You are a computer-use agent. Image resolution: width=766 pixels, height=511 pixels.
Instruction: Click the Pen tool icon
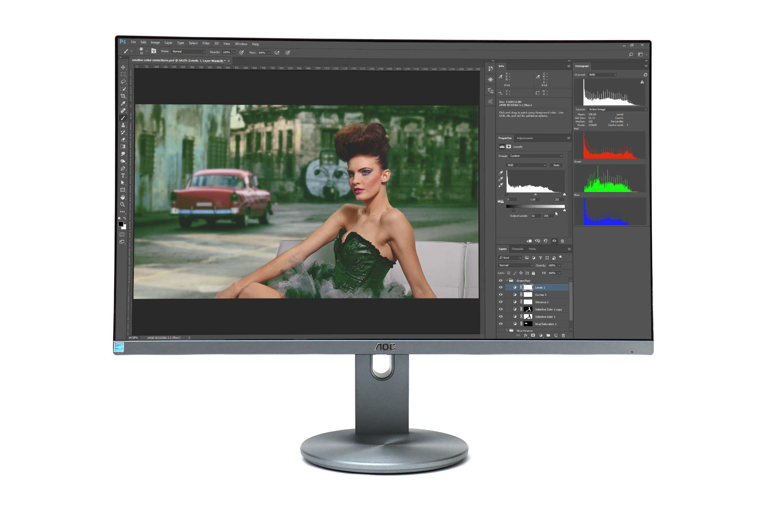pos(123,168)
